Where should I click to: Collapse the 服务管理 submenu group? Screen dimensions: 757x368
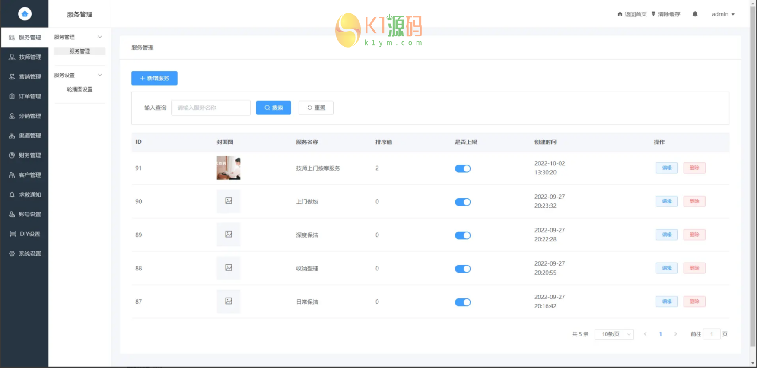100,37
